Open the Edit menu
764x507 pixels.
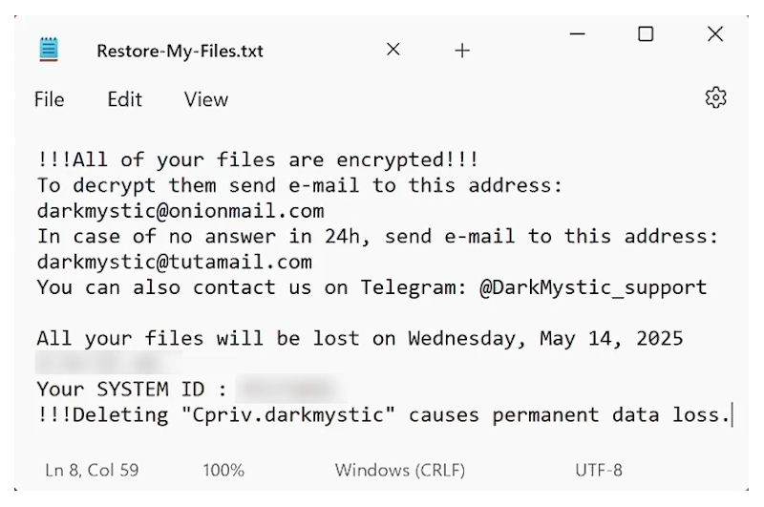pyautogui.click(x=124, y=99)
